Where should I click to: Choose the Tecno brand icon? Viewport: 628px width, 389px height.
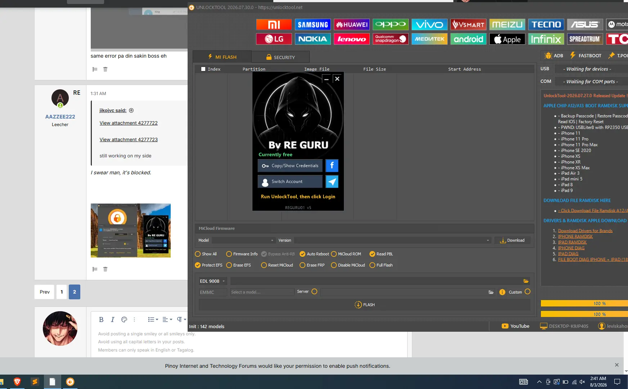point(546,24)
